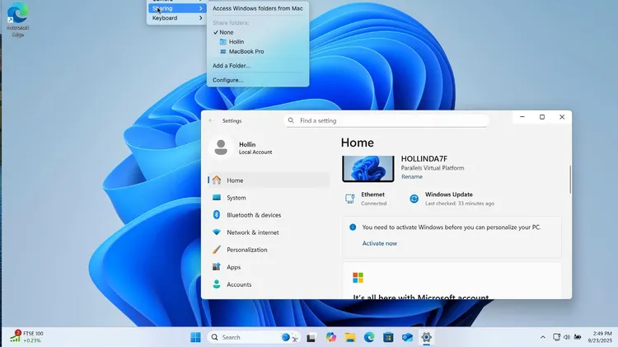Open Copilot app in taskbar
This screenshot has width=618, height=347.
click(x=331, y=337)
